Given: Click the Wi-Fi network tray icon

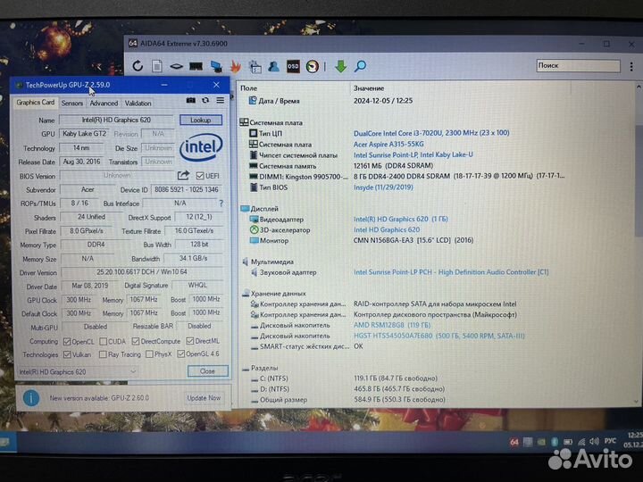Looking at the screenshot, I should point(581,442).
